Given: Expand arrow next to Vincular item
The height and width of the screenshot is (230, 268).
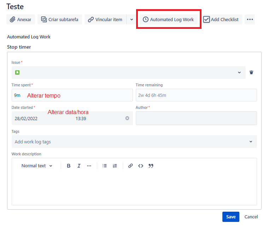Looking at the screenshot, I should click(x=132, y=19).
